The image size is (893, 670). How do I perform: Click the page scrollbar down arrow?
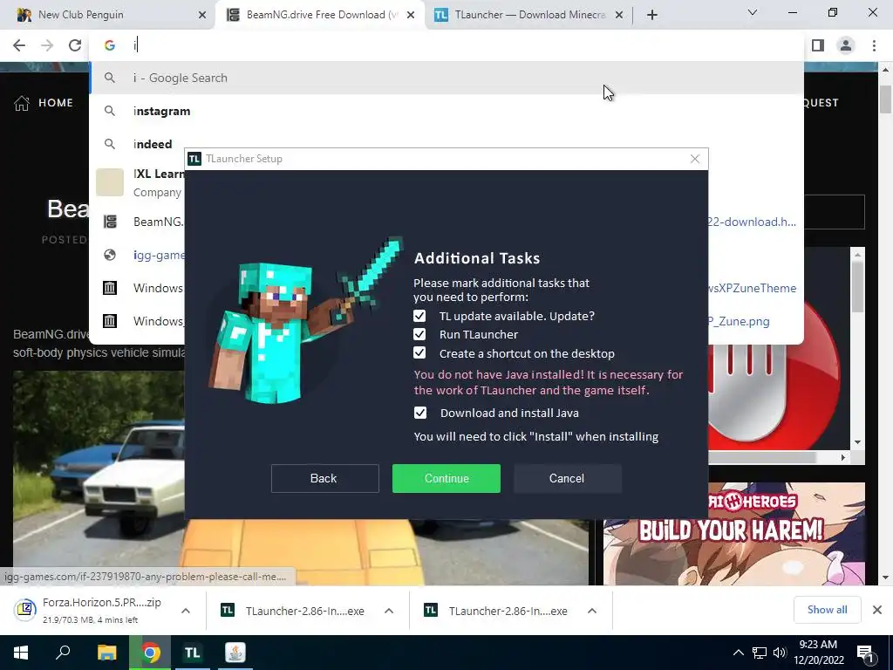(885, 578)
